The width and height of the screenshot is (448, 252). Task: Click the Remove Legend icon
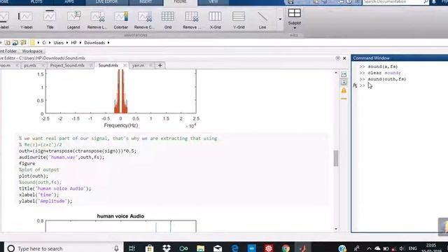click(x=97, y=20)
